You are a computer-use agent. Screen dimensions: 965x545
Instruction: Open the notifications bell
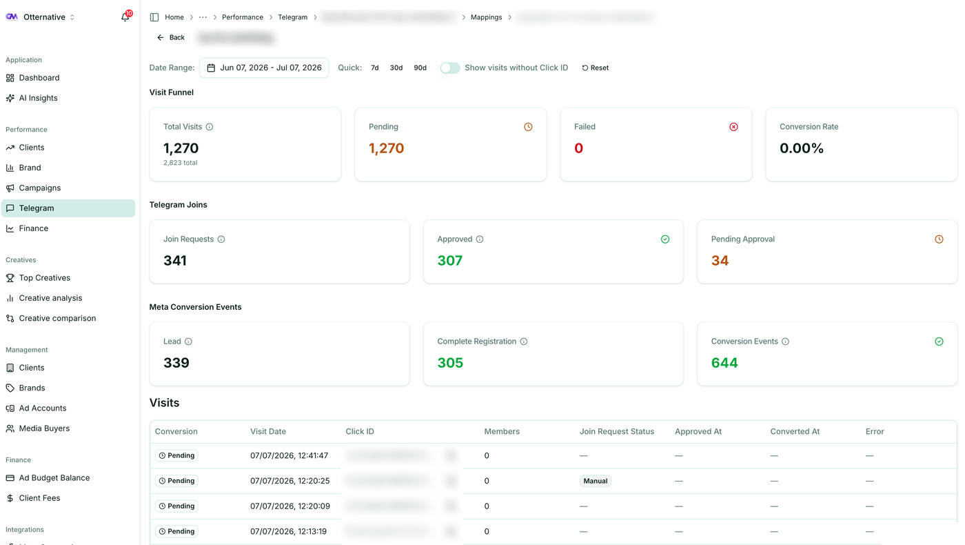tap(125, 17)
